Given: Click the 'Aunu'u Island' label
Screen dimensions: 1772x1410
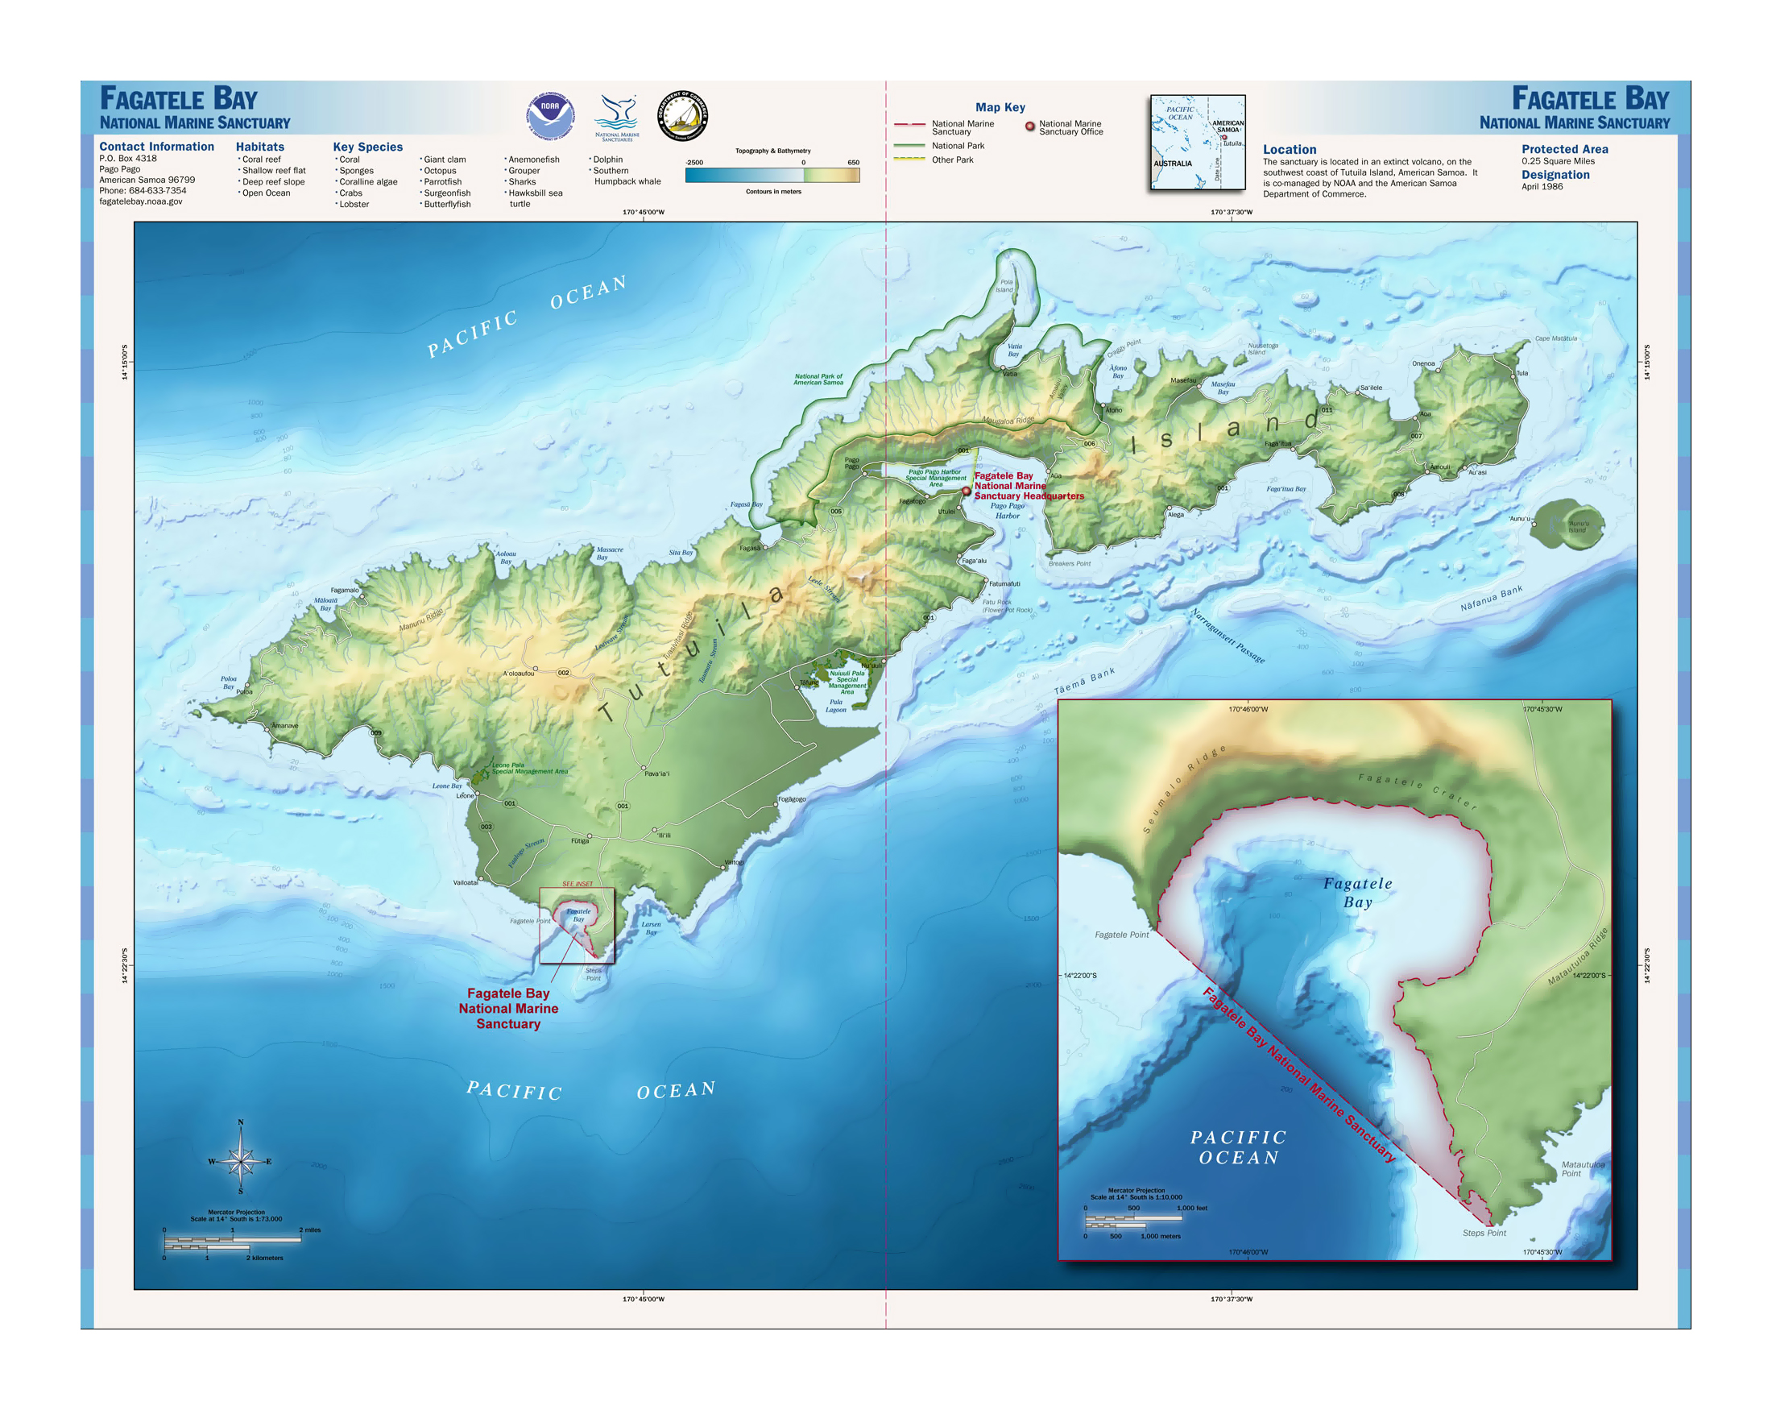Looking at the screenshot, I should 1577,526.
